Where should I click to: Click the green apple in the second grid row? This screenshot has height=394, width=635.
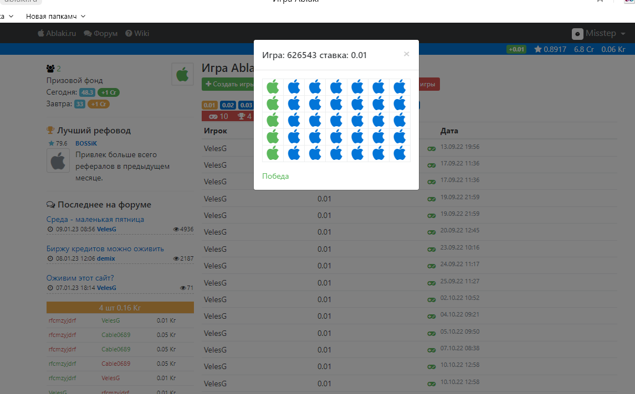tap(273, 103)
